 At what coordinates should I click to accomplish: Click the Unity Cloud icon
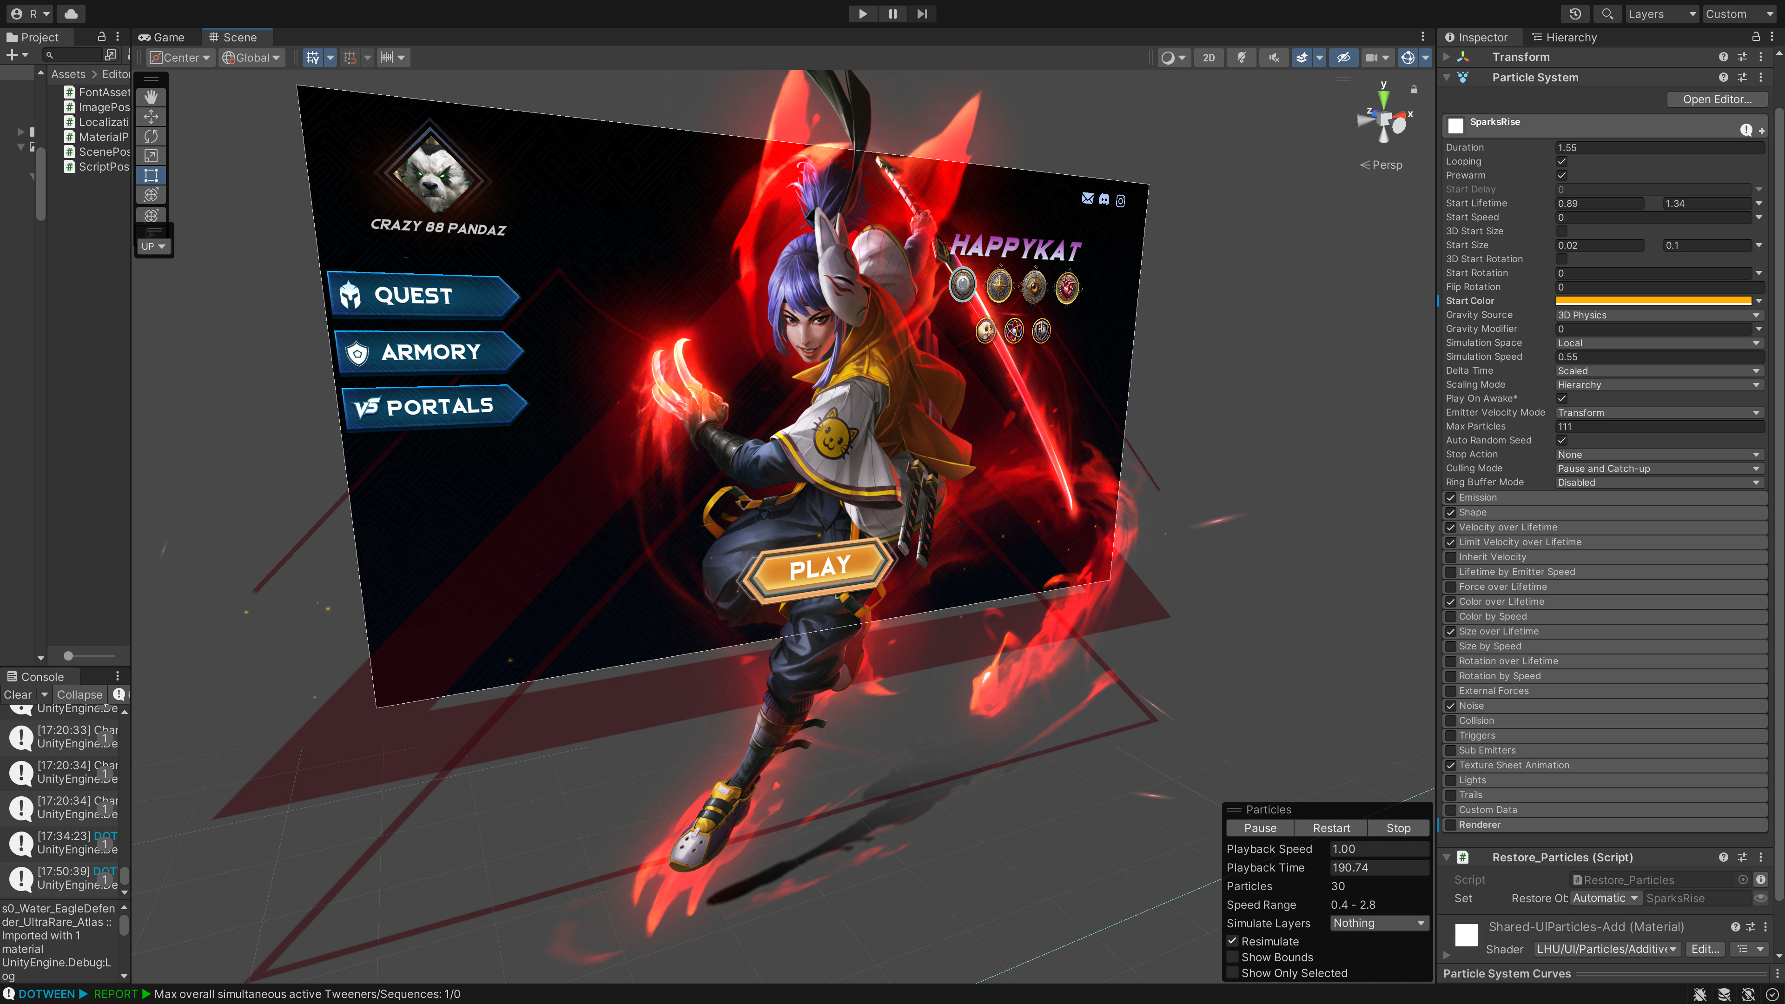(71, 14)
